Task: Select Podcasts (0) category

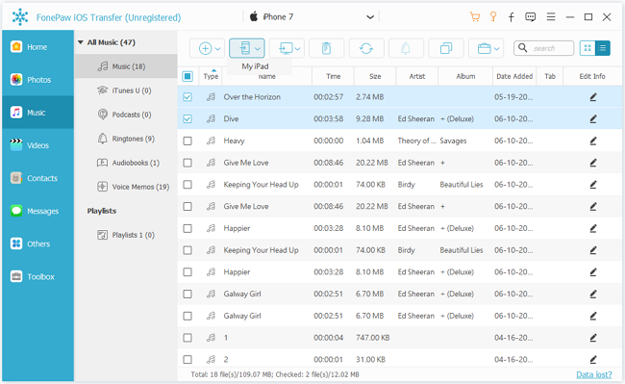Action: coord(126,115)
